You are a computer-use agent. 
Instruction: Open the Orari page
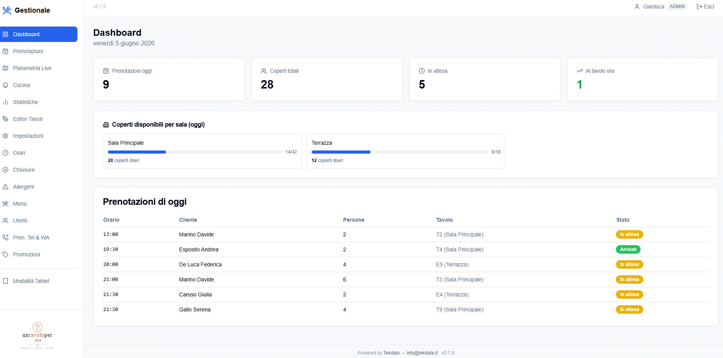coord(39,153)
